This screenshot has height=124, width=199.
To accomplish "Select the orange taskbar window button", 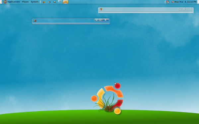I will (x=65, y=2).
